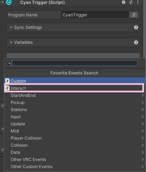Open the component three-dot options menu

[x=138, y=2]
